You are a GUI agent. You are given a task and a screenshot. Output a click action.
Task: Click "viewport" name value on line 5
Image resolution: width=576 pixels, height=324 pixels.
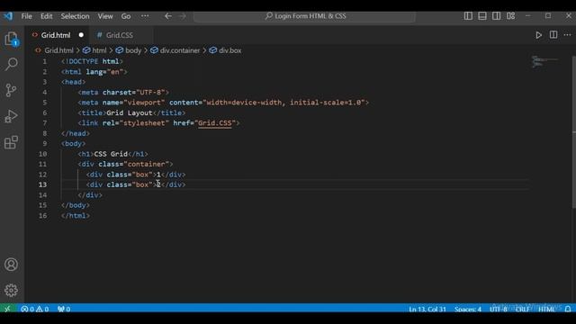click(x=144, y=103)
